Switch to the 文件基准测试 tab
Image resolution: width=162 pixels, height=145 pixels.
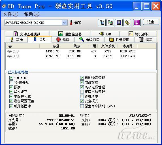tap(27, 34)
